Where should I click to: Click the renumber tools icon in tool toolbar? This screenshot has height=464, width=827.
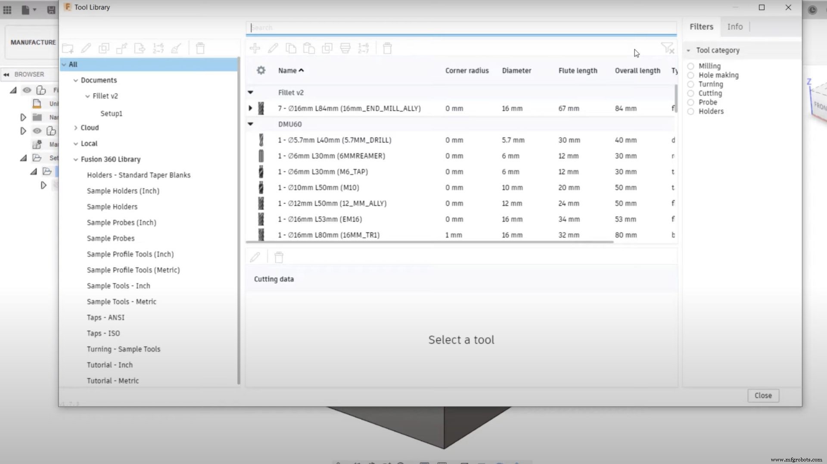[x=363, y=48]
